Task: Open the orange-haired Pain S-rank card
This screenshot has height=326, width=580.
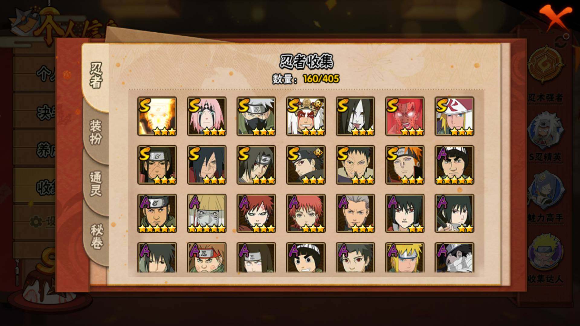Action: 405,165
